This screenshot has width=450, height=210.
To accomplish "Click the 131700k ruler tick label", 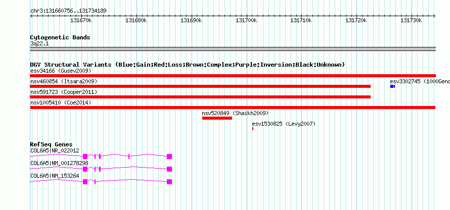I will 246,20.
